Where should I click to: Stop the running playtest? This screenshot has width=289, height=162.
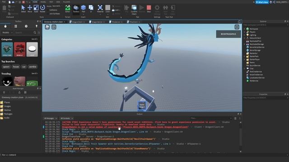pyautogui.click(x=149, y=9)
